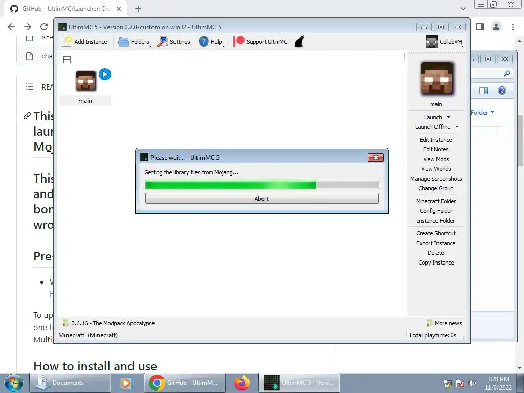
Task: Open the Windows Start menu
Action: click(14, 383)
